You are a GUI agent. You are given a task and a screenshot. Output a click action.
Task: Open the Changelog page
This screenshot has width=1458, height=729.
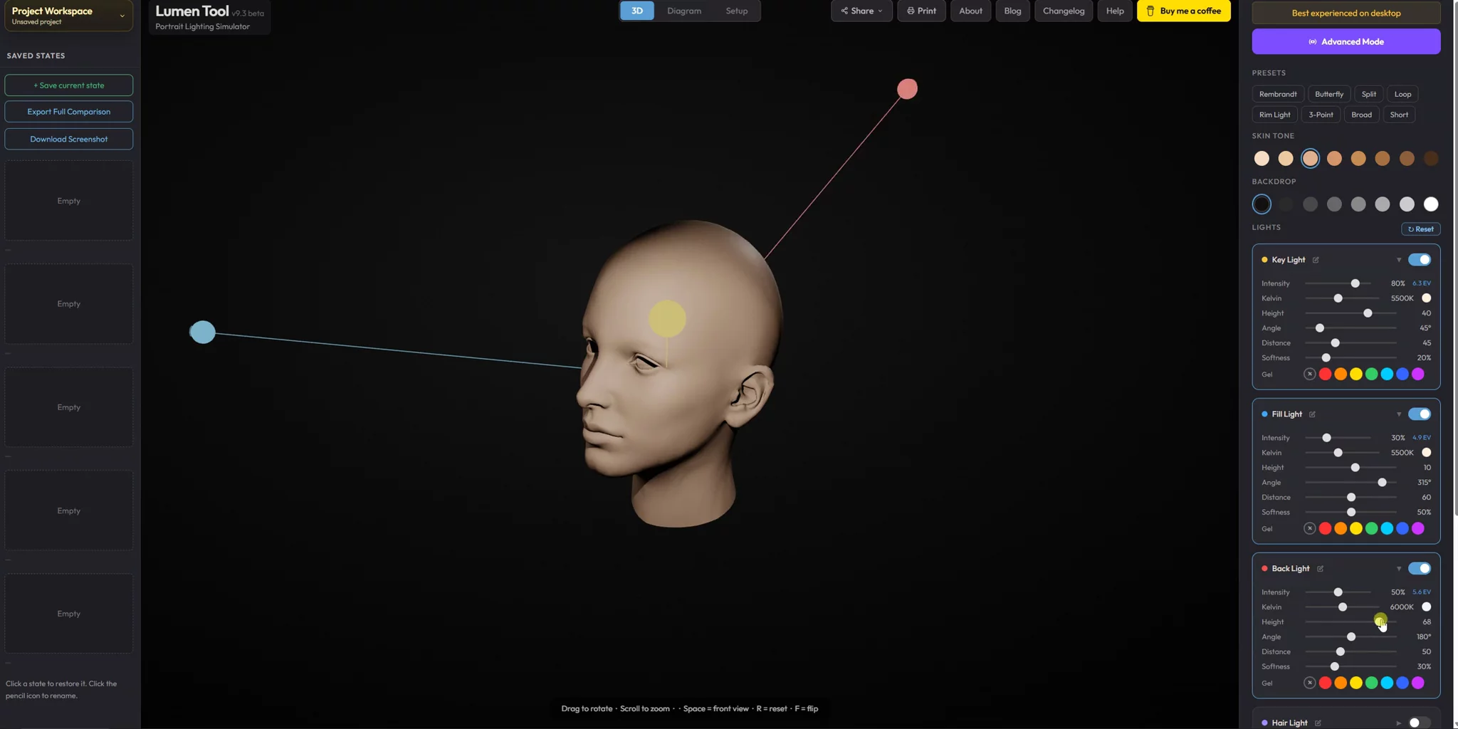click(1064, 11)
